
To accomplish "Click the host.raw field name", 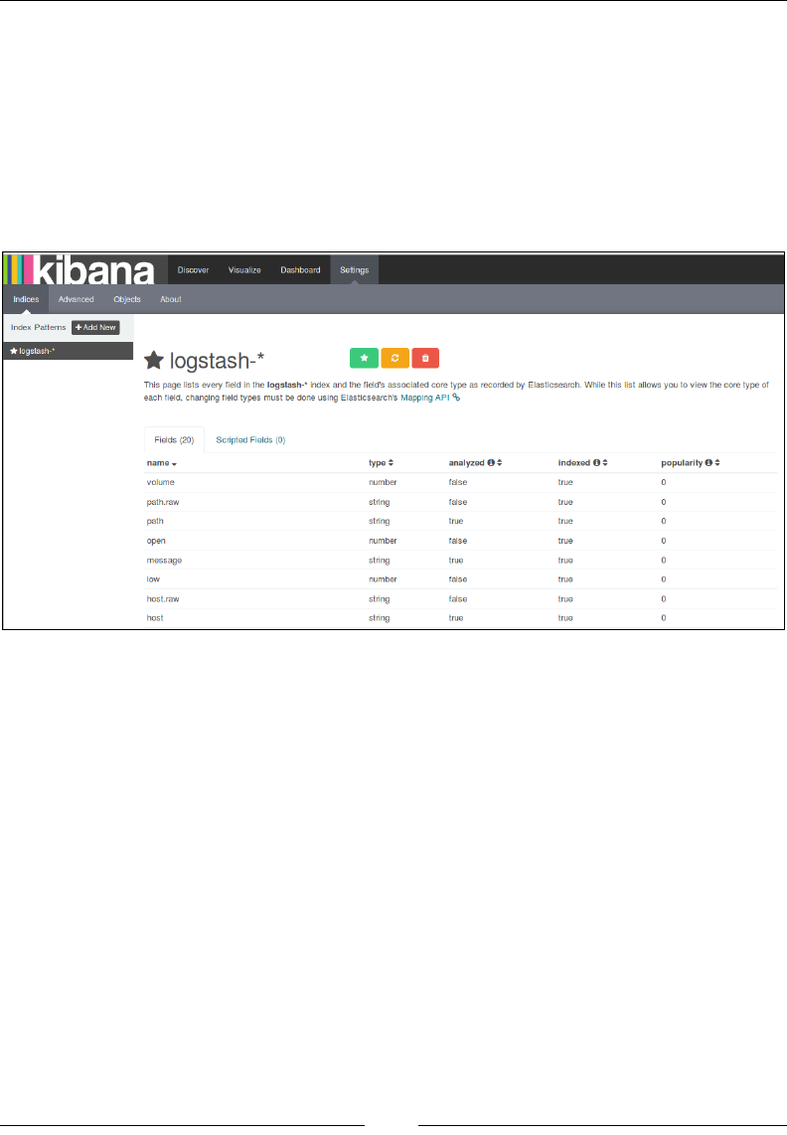I will 163,598.
